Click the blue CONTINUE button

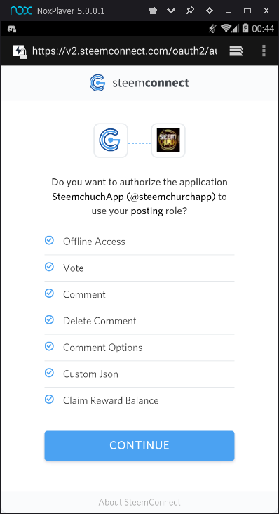[139, 446]
